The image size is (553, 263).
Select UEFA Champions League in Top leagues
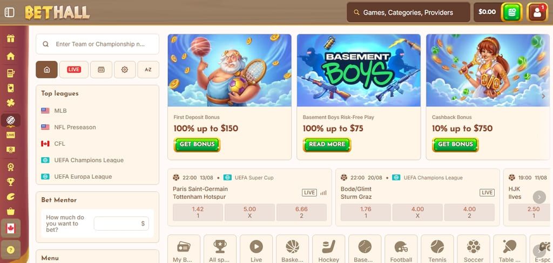tap(89, 160)
